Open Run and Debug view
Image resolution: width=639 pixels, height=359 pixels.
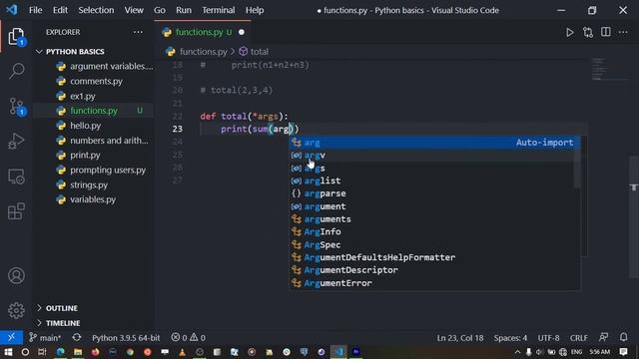[16, 142]
